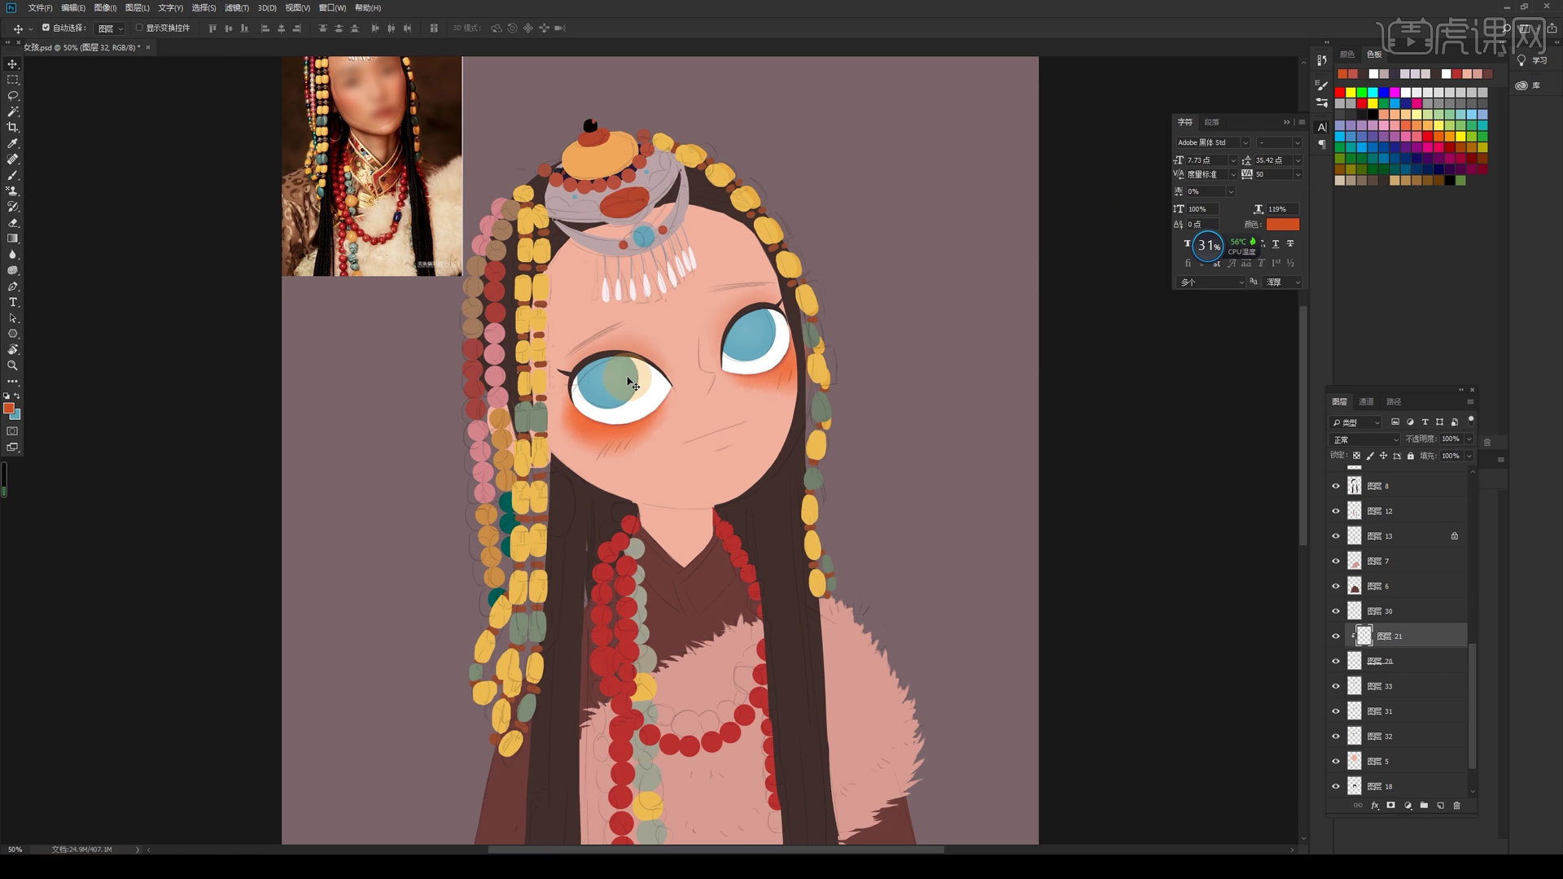
Task: Toggle the 自动选择 auto-select checkbox
Action: coord(46,28)
